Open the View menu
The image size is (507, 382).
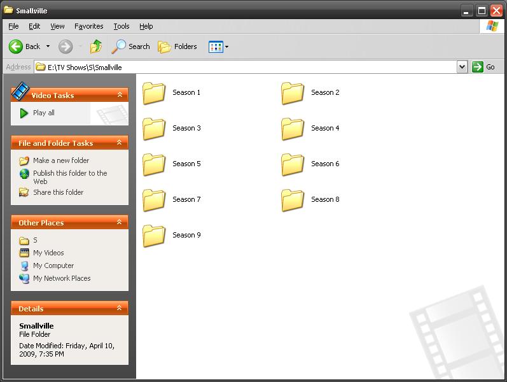(x=57, y=26)
